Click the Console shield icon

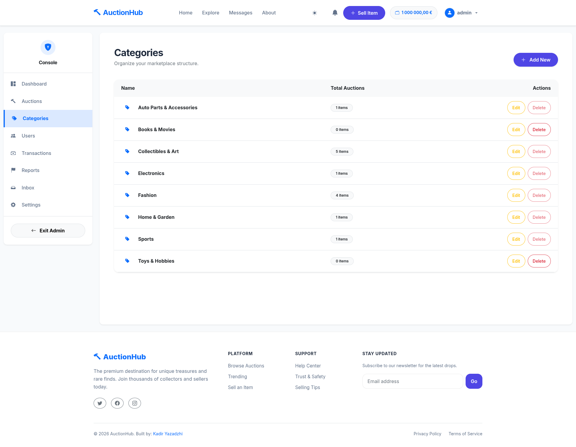(48, 47)
